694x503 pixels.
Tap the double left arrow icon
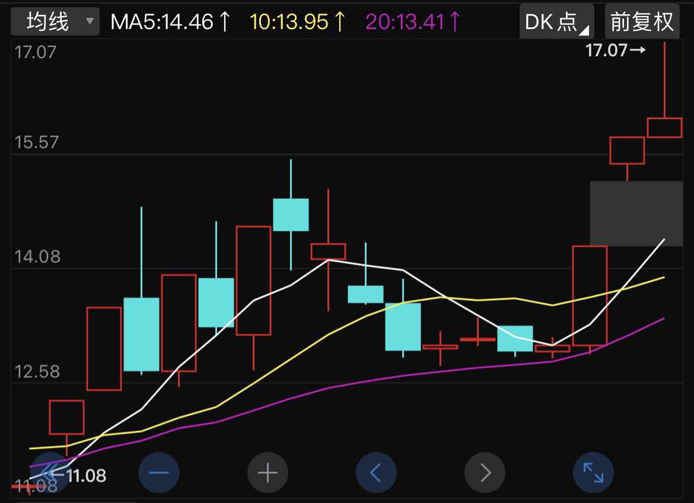[x=50, y=473]
